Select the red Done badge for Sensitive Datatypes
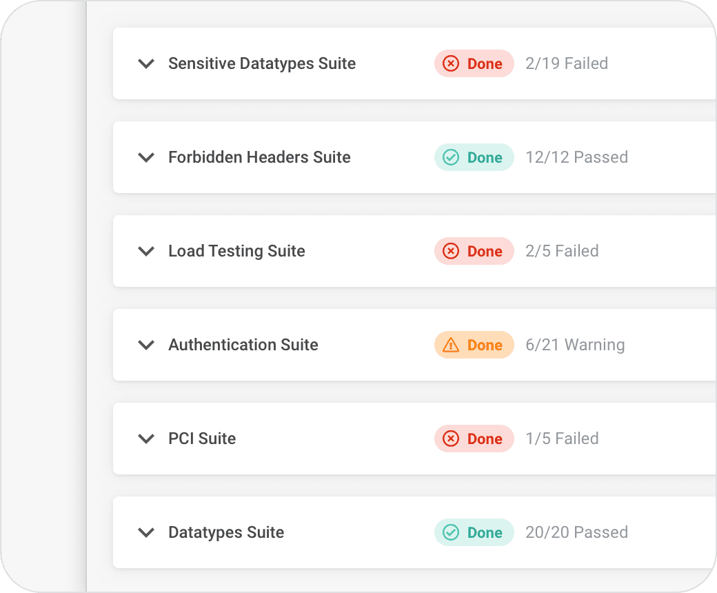This screenshot has width=717, height=593. (474, 63)
